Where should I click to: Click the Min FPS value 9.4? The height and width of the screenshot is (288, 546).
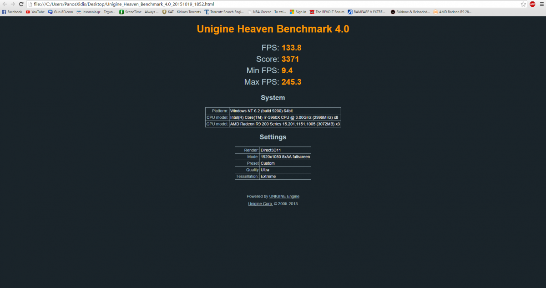tap(287, 71)
